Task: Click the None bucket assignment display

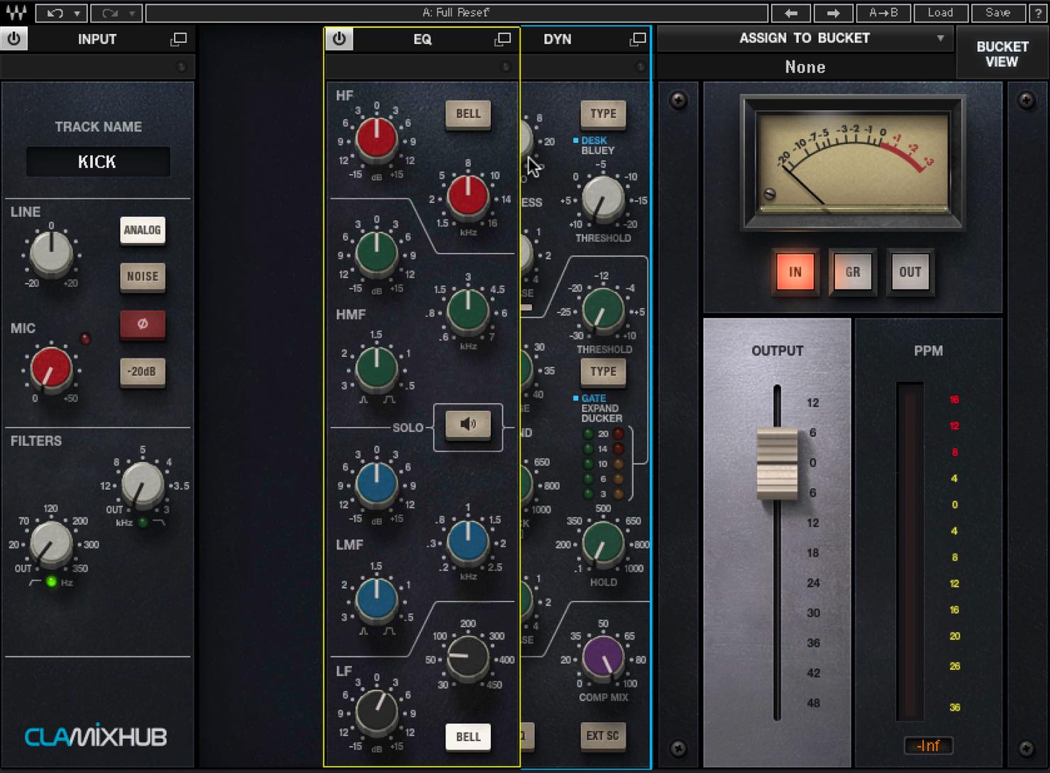Action: click(805, 67)
